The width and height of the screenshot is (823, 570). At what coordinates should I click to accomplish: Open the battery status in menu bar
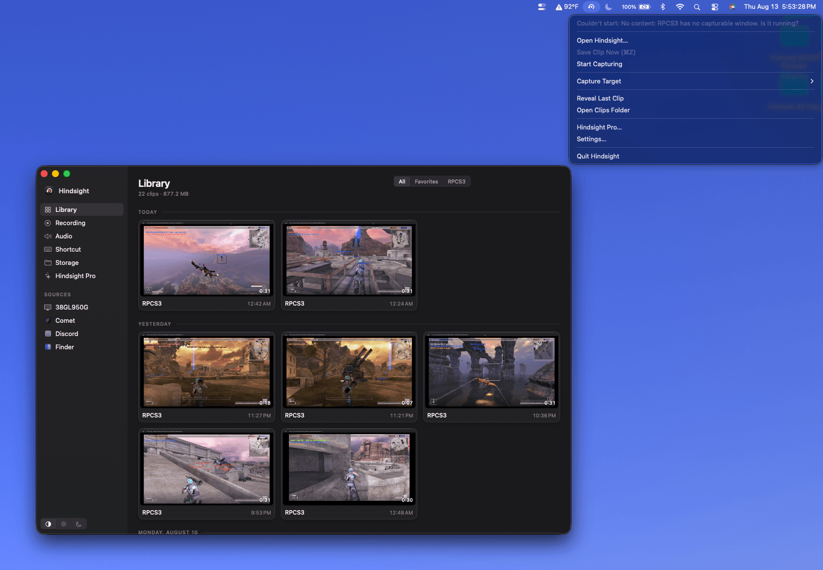click(x=636, y=7)
